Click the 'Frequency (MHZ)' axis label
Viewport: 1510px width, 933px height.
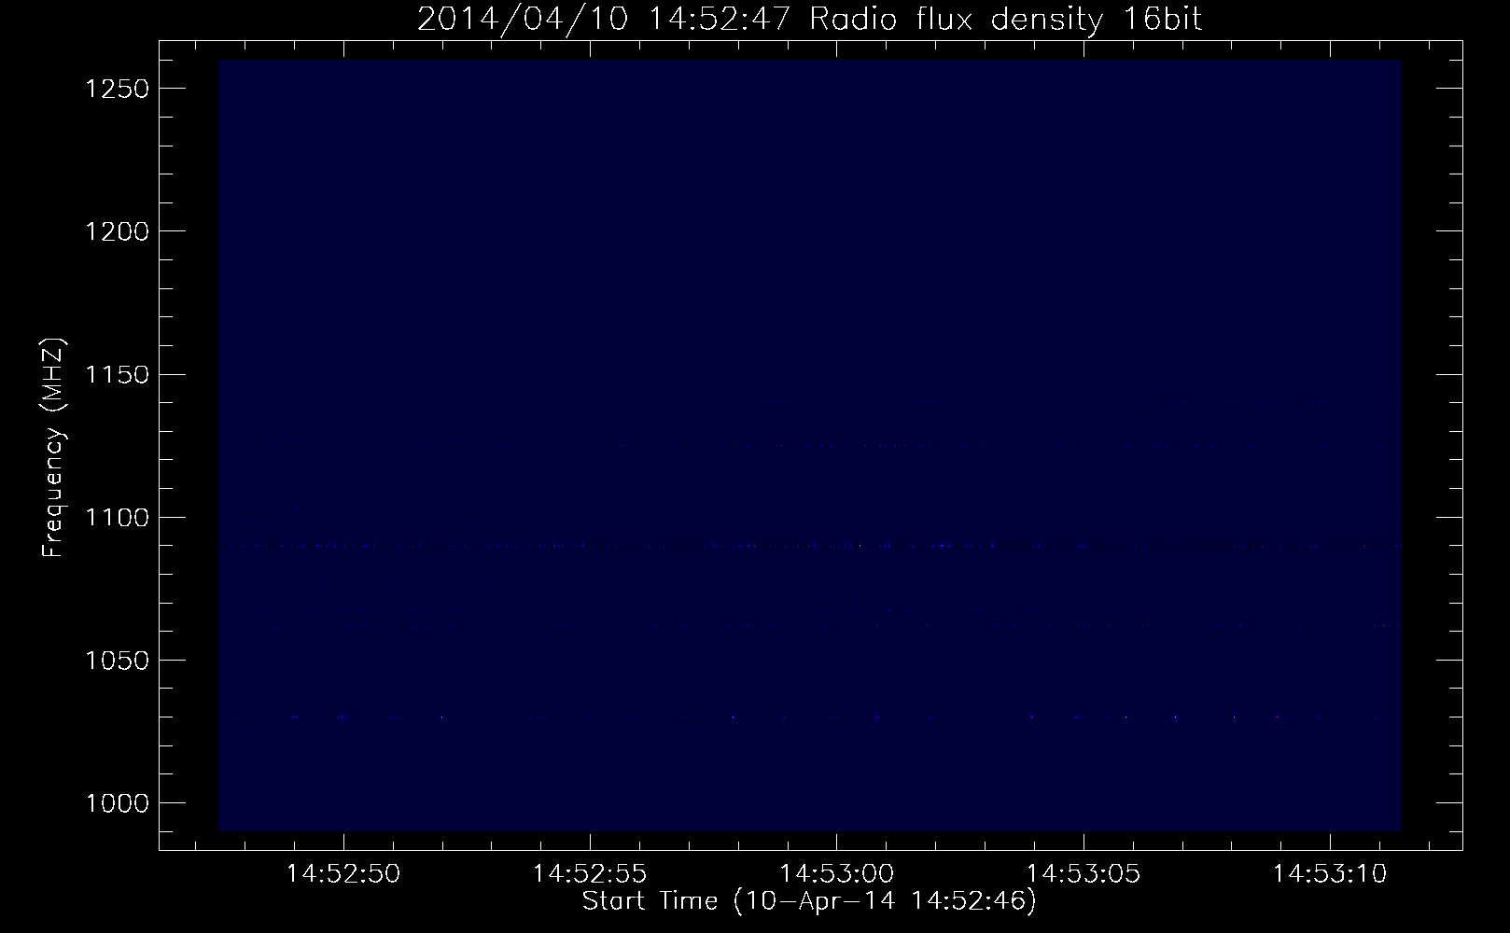53,449
